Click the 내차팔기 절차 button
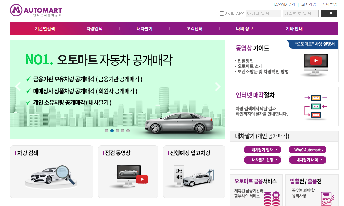 (x=262, y=150)
